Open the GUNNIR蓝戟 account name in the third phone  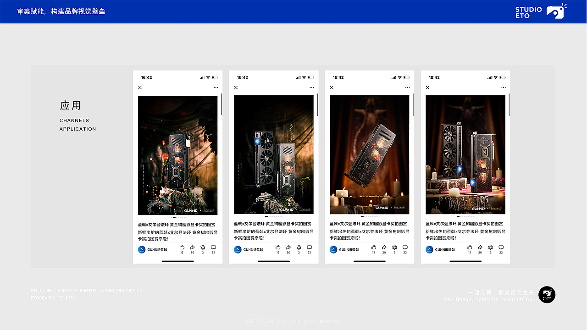point(349,250)
